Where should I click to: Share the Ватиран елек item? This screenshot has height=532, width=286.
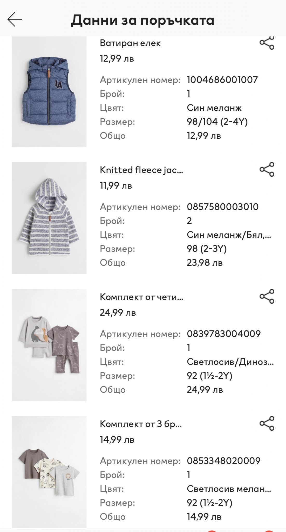click(x=267, y=43)
